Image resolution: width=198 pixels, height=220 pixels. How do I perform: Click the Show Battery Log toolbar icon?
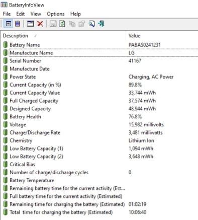[x=18, y=24]
